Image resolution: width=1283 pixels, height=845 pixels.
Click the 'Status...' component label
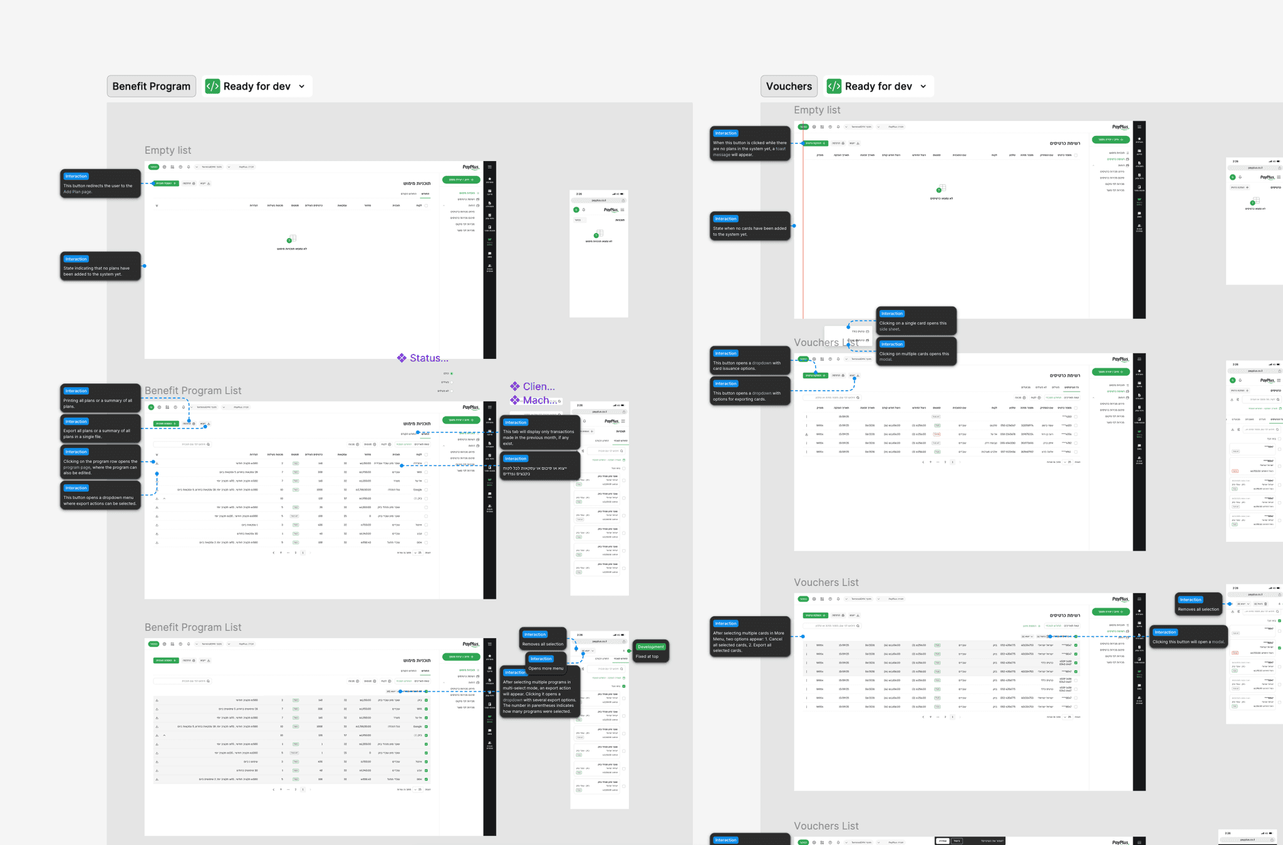point(429,358)
